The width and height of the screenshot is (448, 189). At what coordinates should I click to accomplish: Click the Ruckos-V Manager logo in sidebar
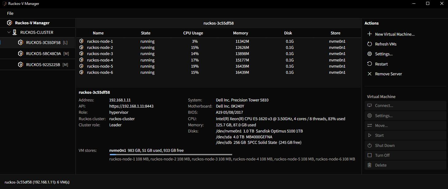(x=10, y=23)
